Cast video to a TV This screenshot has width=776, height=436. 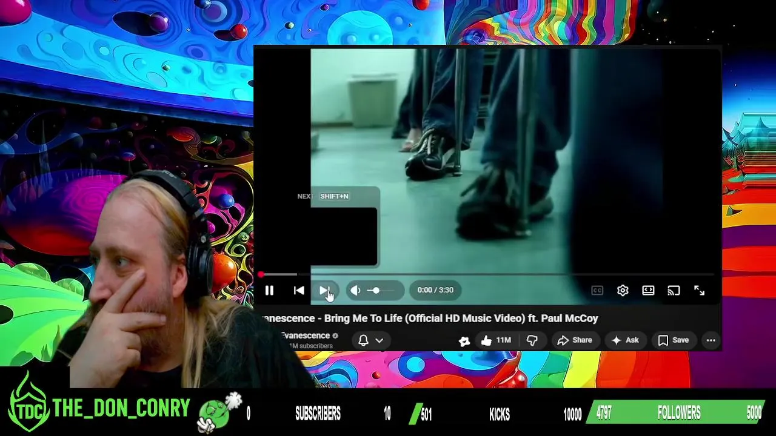[x=674, y=291]
